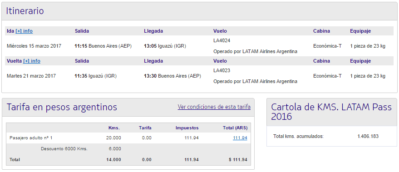Click Operado por LATAM text under LA4024
399x172 pixels.
pos(255,52)
